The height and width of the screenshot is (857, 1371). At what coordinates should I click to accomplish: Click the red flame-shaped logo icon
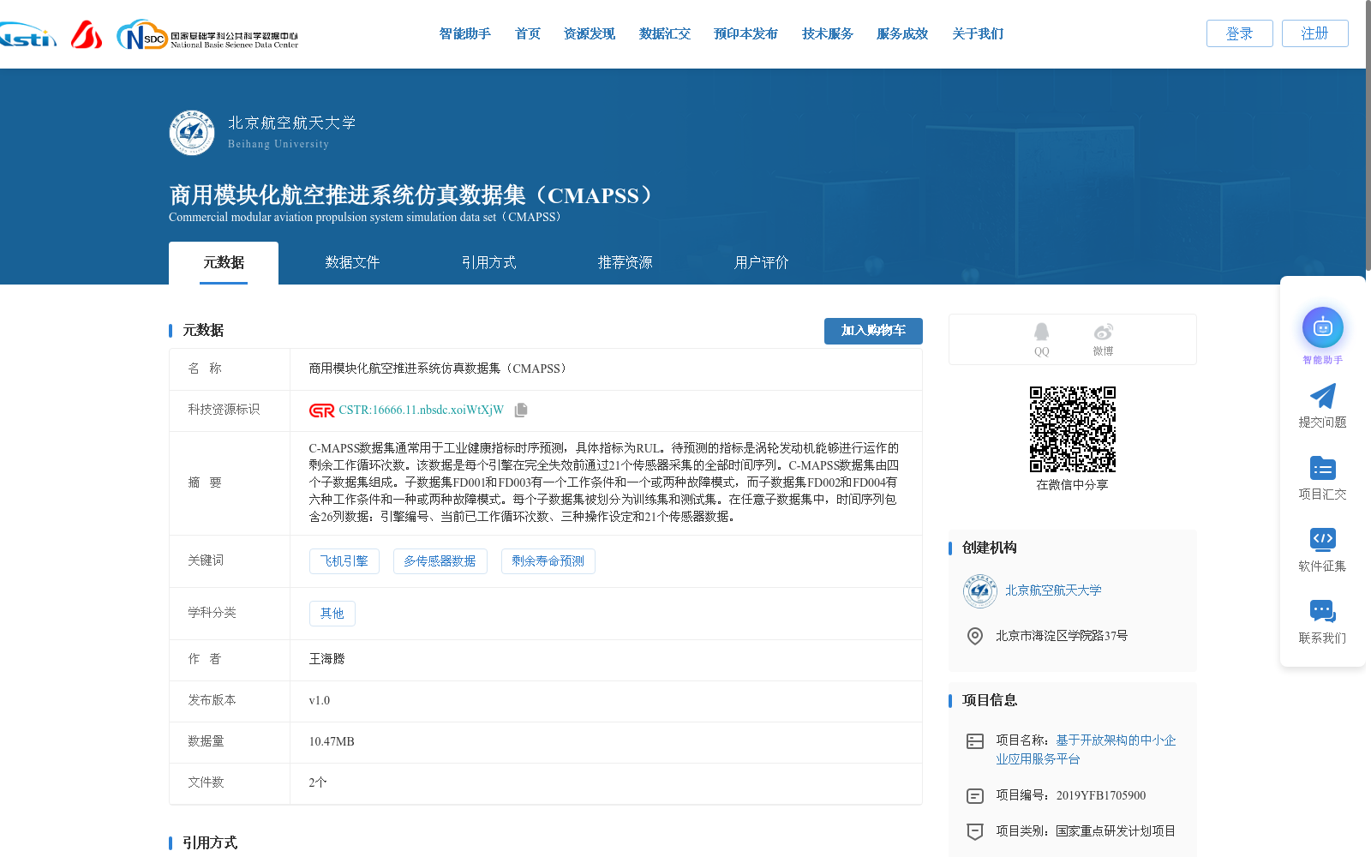coord(87,34)
